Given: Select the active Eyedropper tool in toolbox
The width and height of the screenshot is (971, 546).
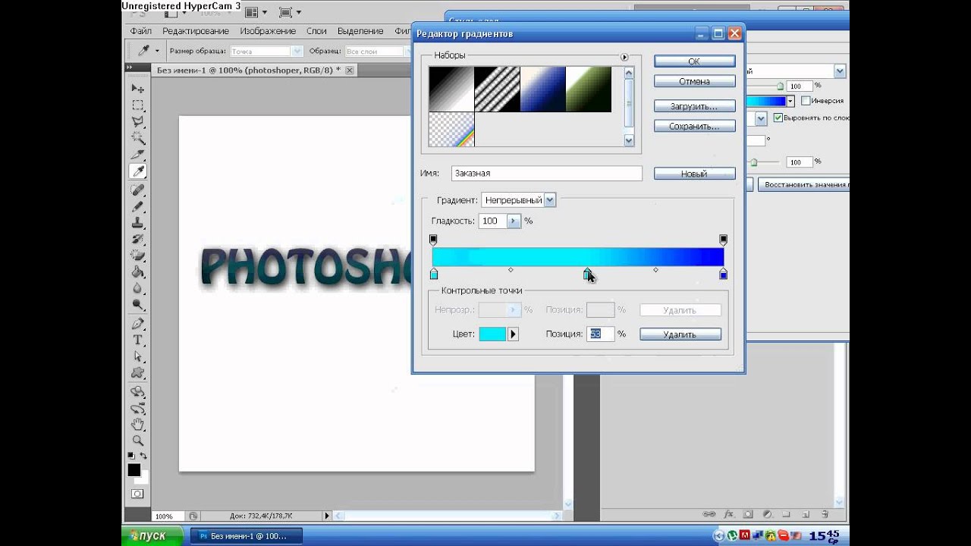Looking at the screenshot, I should point(137,171).
